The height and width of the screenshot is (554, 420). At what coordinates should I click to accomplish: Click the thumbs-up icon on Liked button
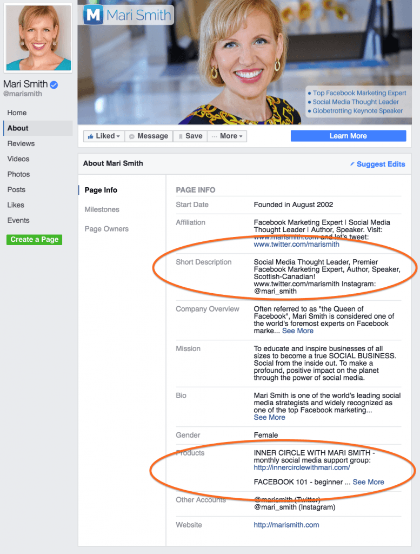pos(91,136)
